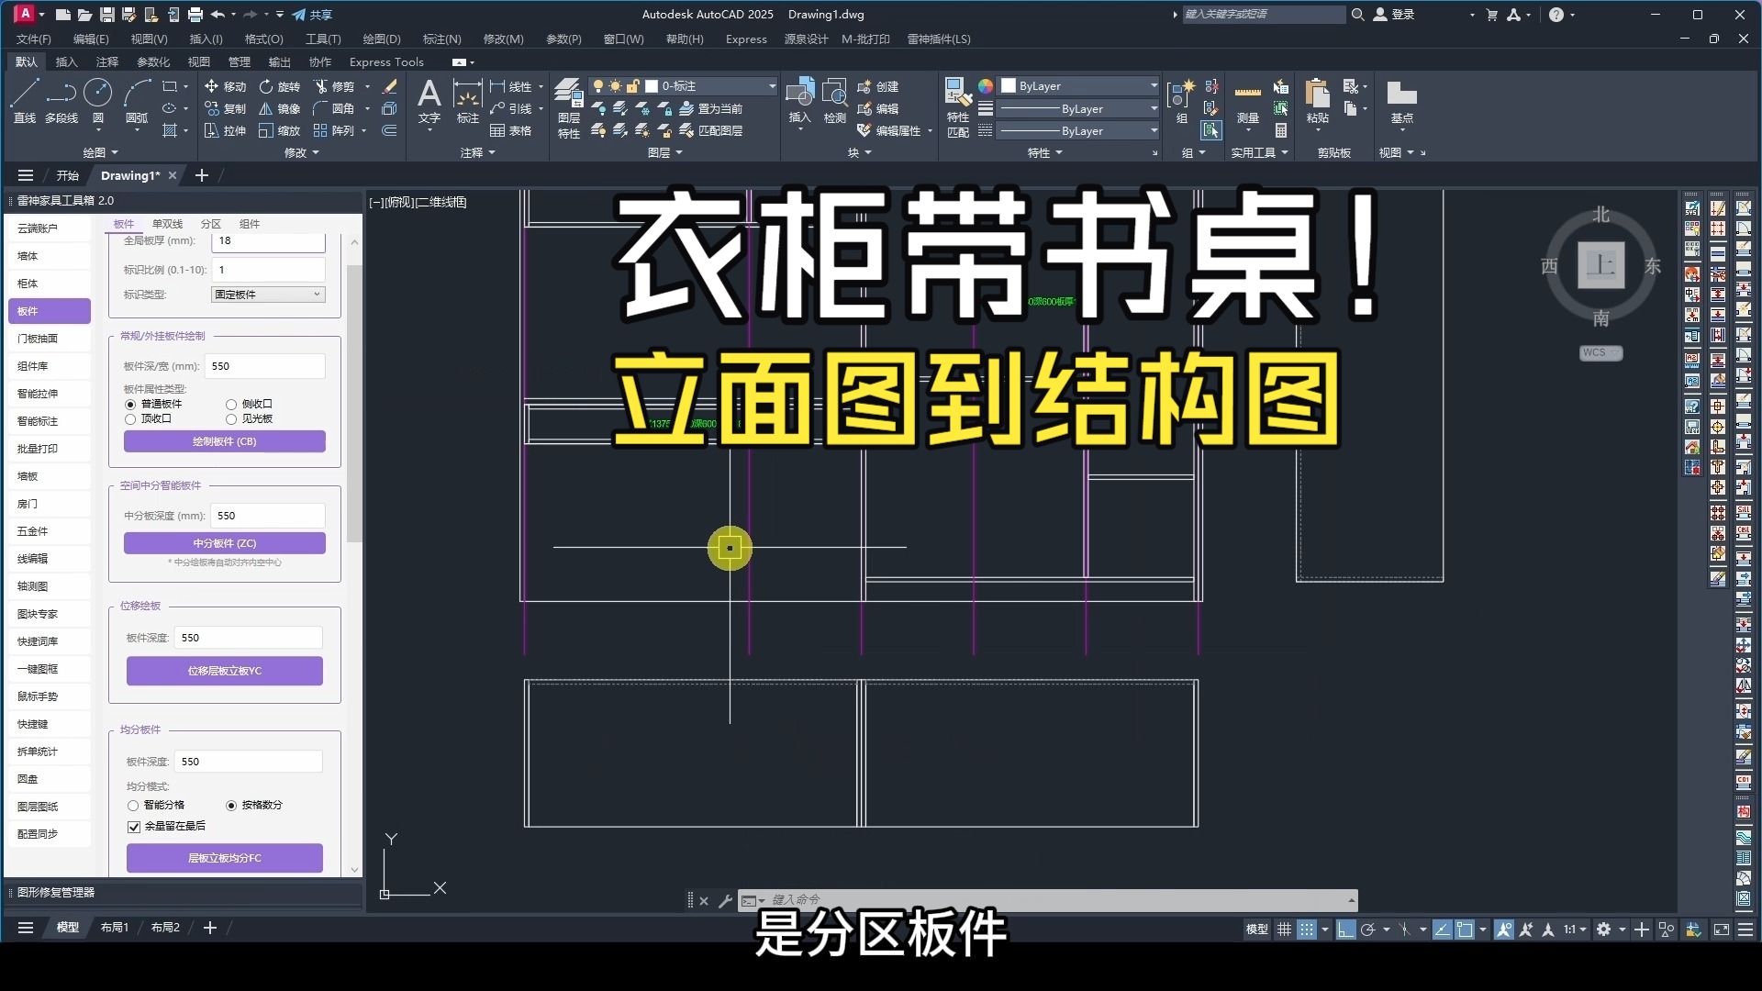This screenshot has height=991, width=1762.
Task: Click the 中分板件 (ZC) button
Action: [x=225, y=543]
